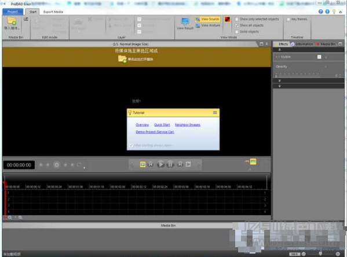Expand the second collapsed Effects section
This screenshot has height=257, width=347.
[x=279, y=86]
